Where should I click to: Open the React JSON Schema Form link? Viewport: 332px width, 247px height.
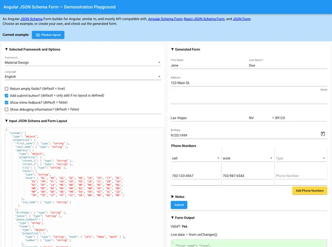click(204, 19)
